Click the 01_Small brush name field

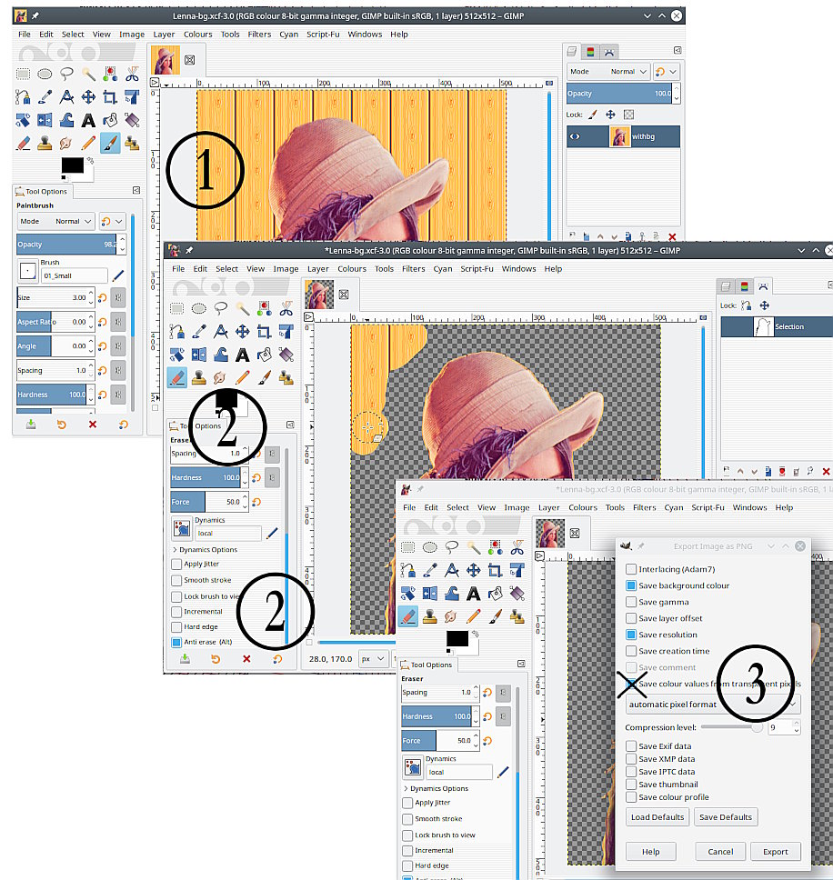(x=74, y=275)
